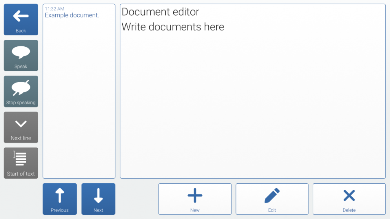The height and width of the screenshot is (219, 390).
Task: Select Stop speaking crossed bubble
Action: pos(21,91)
